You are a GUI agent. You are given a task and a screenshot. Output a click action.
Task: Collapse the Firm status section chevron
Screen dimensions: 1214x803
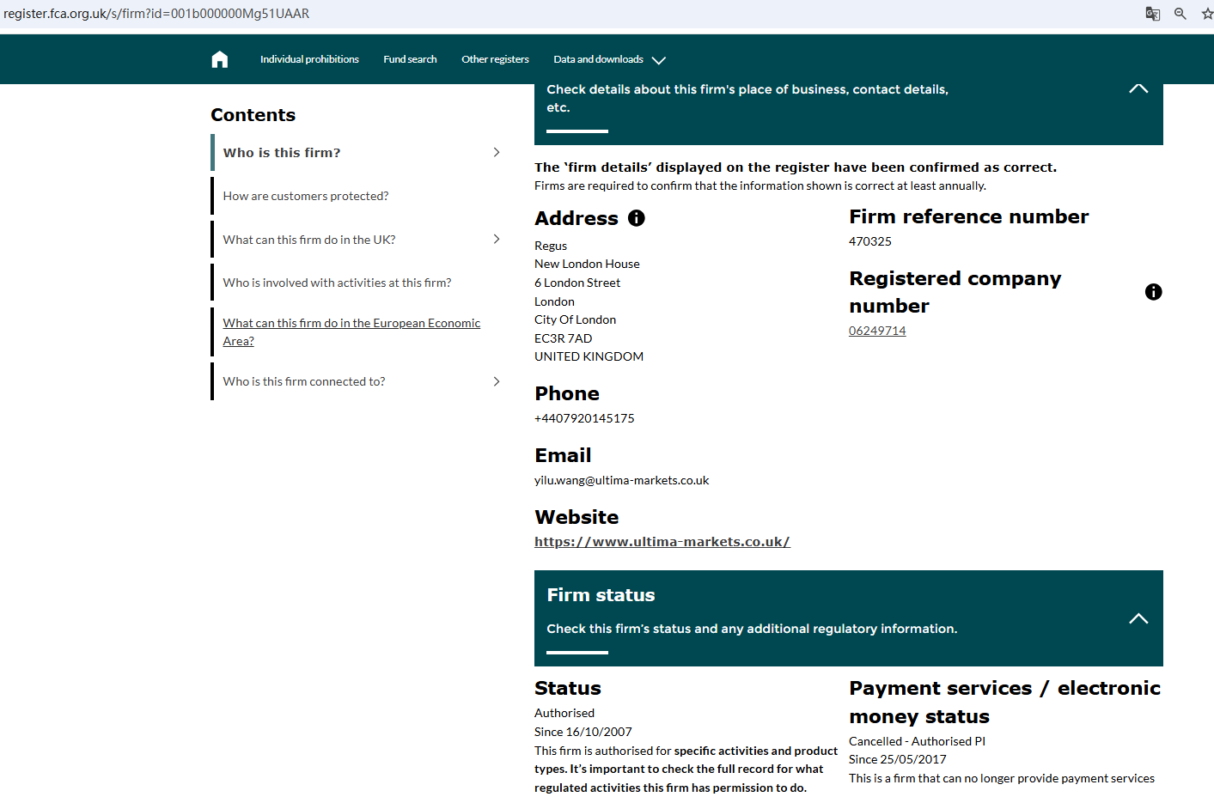[x=1138, y=618]
